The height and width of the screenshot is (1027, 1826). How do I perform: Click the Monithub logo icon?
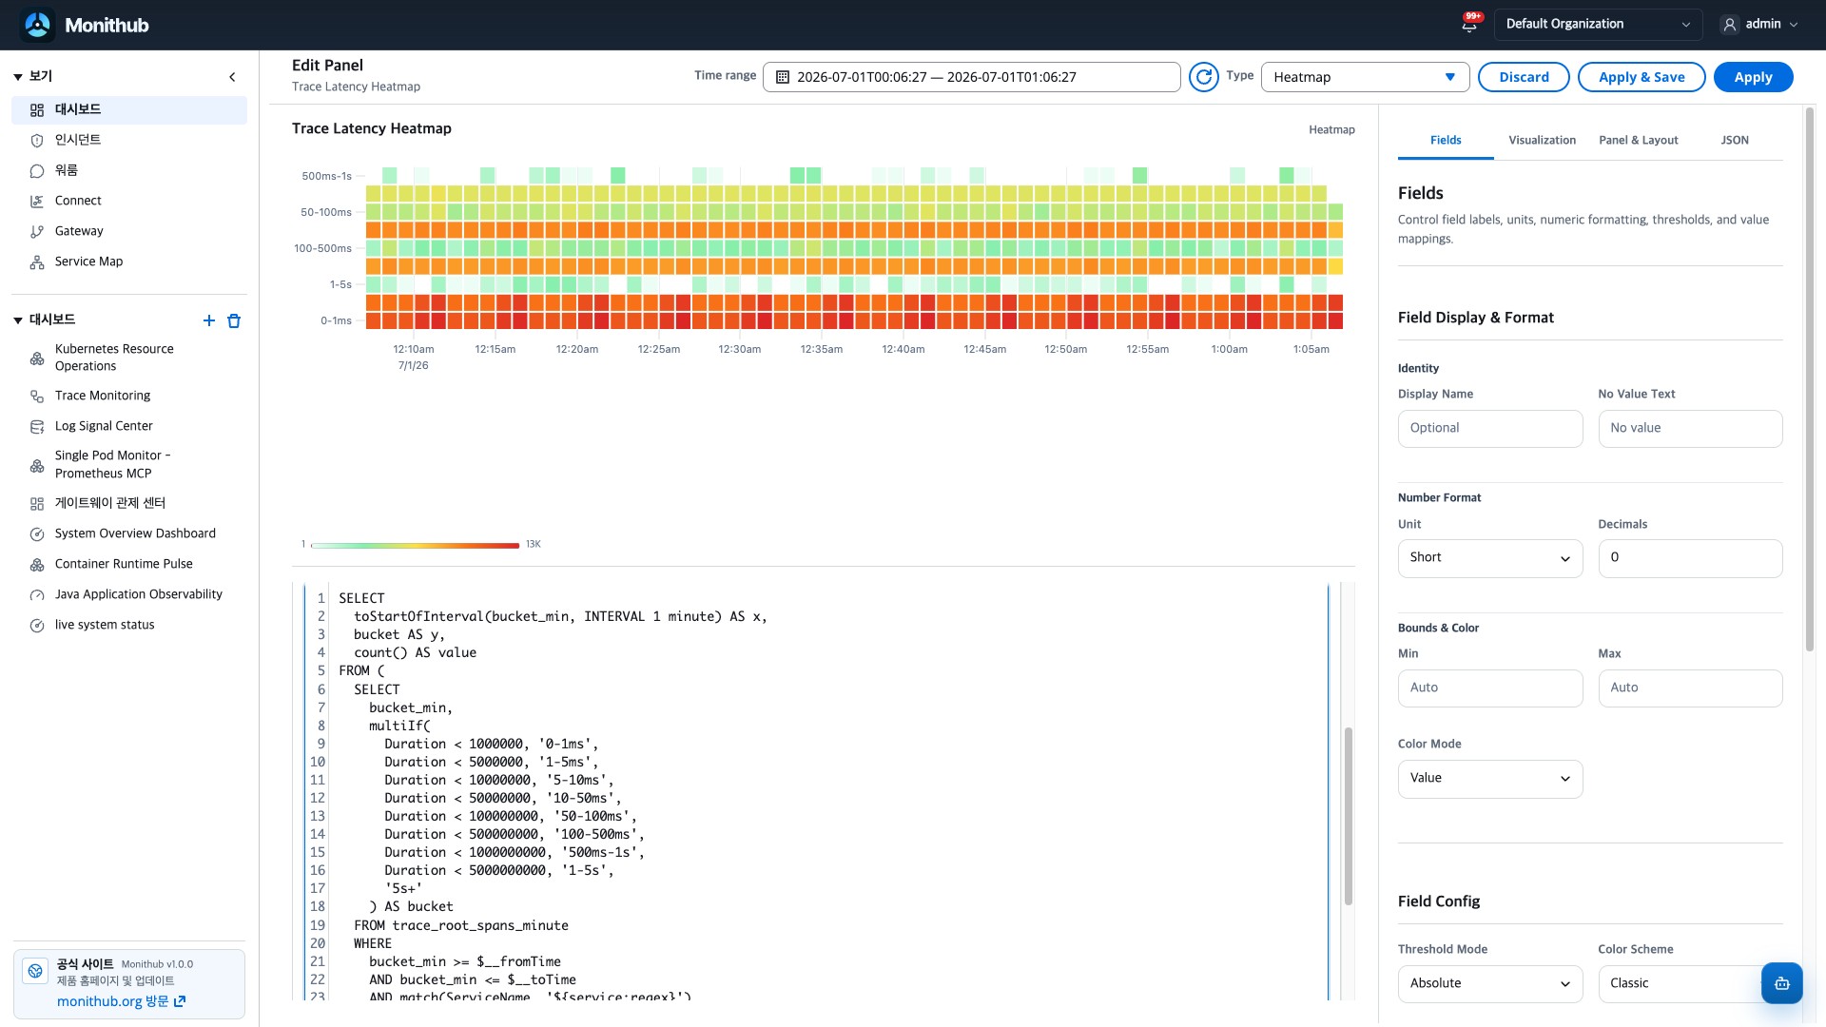[38, 25]
